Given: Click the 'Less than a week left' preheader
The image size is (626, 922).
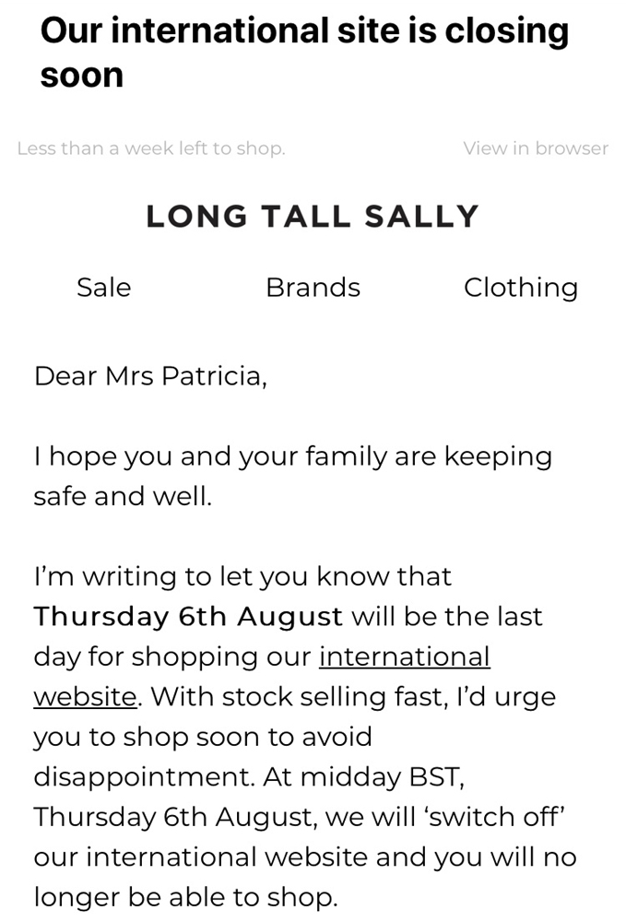Looking at the screenshot, I should pos(151,148).
